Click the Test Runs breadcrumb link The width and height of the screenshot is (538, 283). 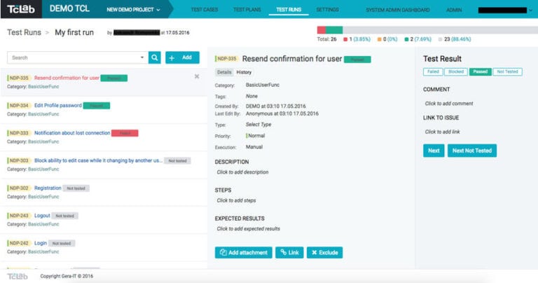coord(24,32)
